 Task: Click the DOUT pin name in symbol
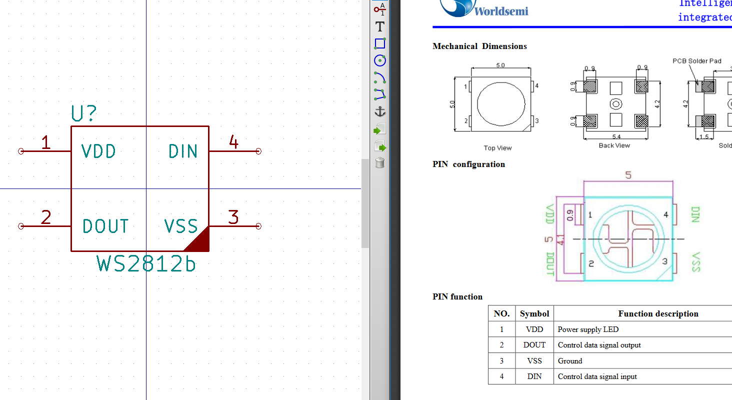(105, 226)
